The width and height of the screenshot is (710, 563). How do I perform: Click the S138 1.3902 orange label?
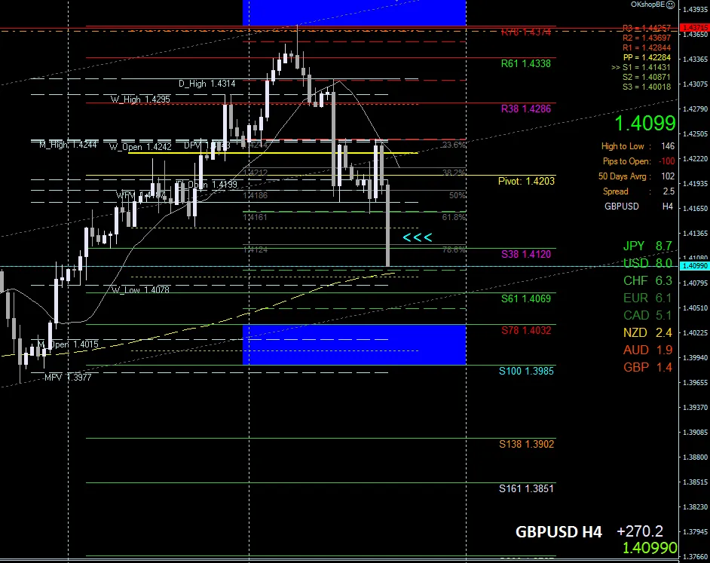[526, 444]
